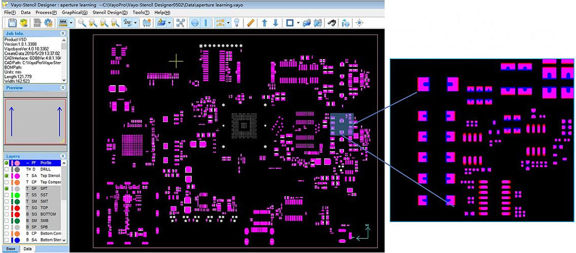The width and height of the screenshot is (576, 253).
Task: Click the Save icon in toolbar
Action: (x=11, y=23)
